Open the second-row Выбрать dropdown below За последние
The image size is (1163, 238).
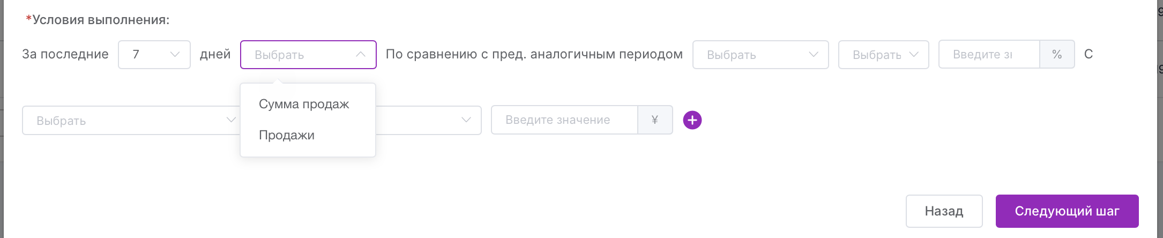(x=131, y=120)
